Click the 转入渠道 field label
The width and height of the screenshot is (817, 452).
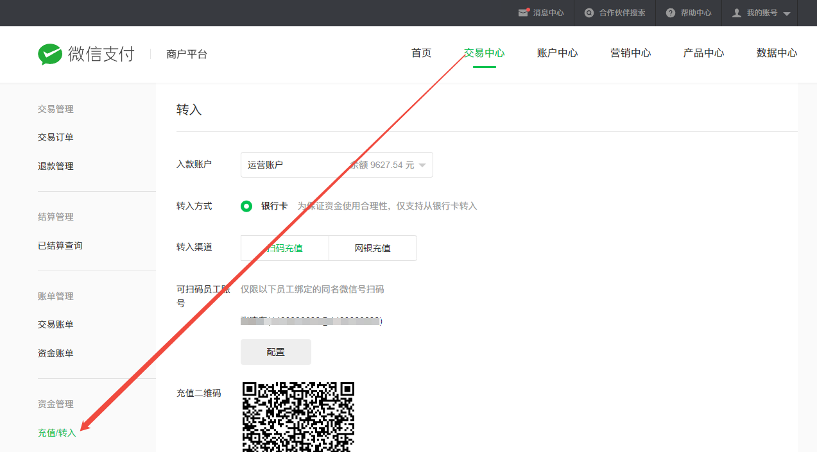click(194, 247)
